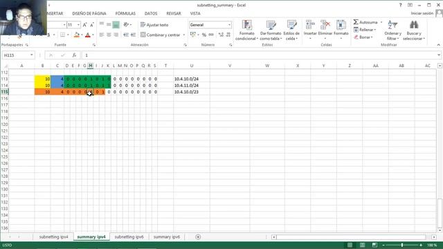Viewport: 443px width, 249px height.
Task: Add a new sheet with plus button
Action: click(198, 237)
